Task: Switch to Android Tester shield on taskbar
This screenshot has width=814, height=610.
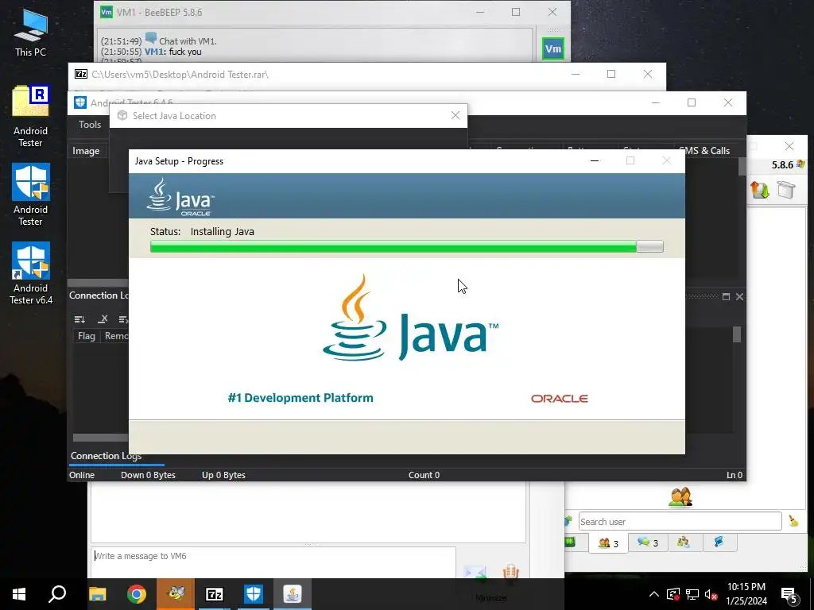Action: (x=254, y=594)
